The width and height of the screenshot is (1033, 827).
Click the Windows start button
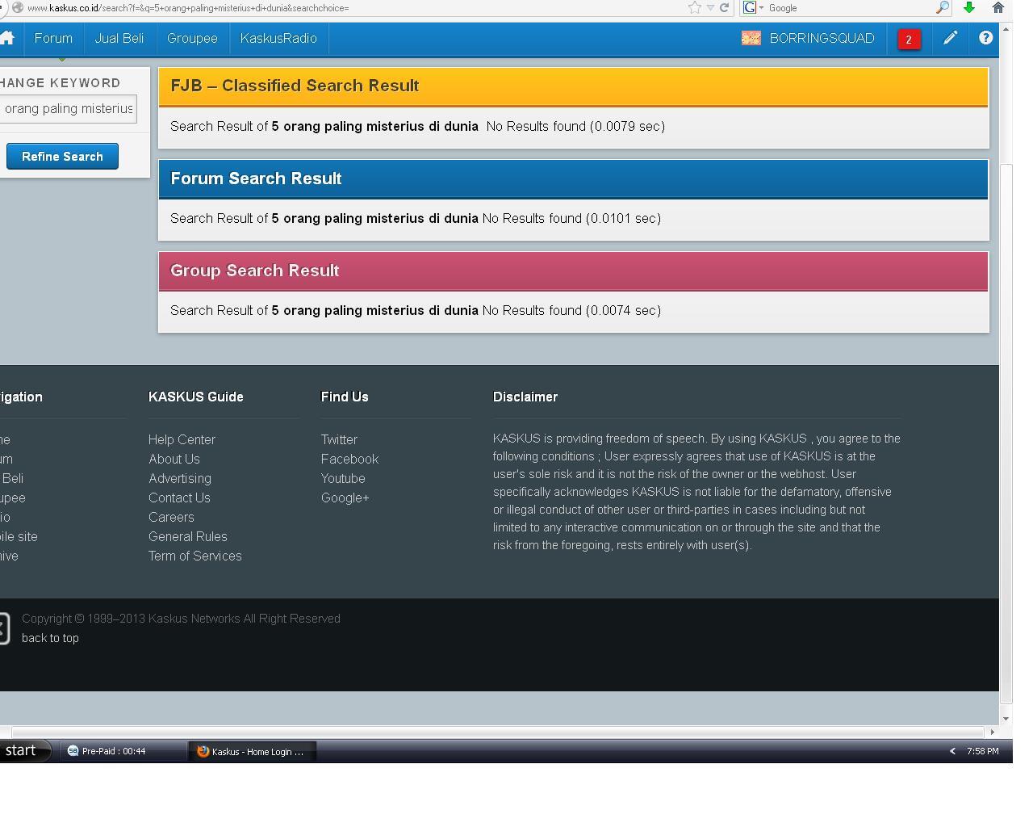coord(24,750)
